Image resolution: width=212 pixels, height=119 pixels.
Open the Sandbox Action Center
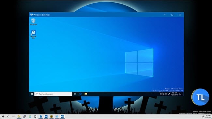(180, 94)
